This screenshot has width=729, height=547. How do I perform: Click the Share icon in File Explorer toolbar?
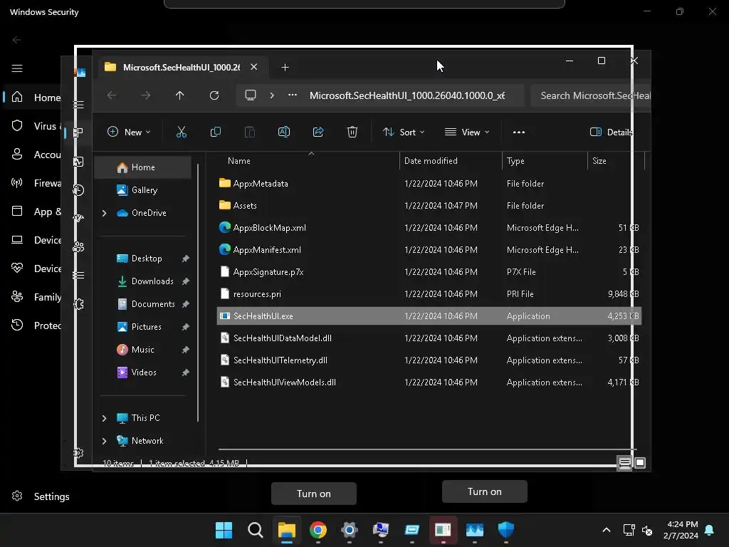(318, 132)
